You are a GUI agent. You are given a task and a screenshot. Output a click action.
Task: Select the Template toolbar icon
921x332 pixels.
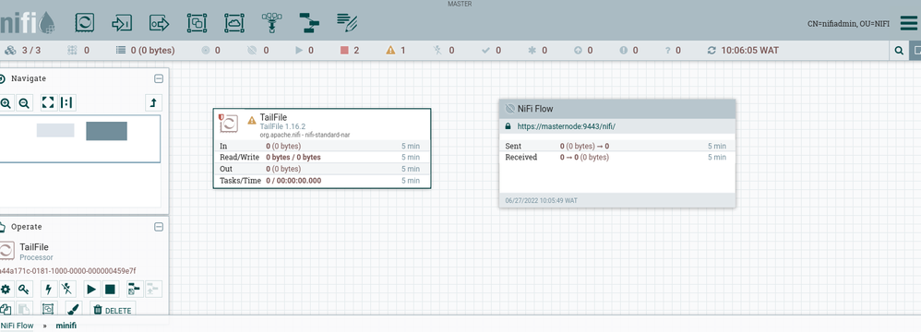pyautogui.click(x=309, y=23)
